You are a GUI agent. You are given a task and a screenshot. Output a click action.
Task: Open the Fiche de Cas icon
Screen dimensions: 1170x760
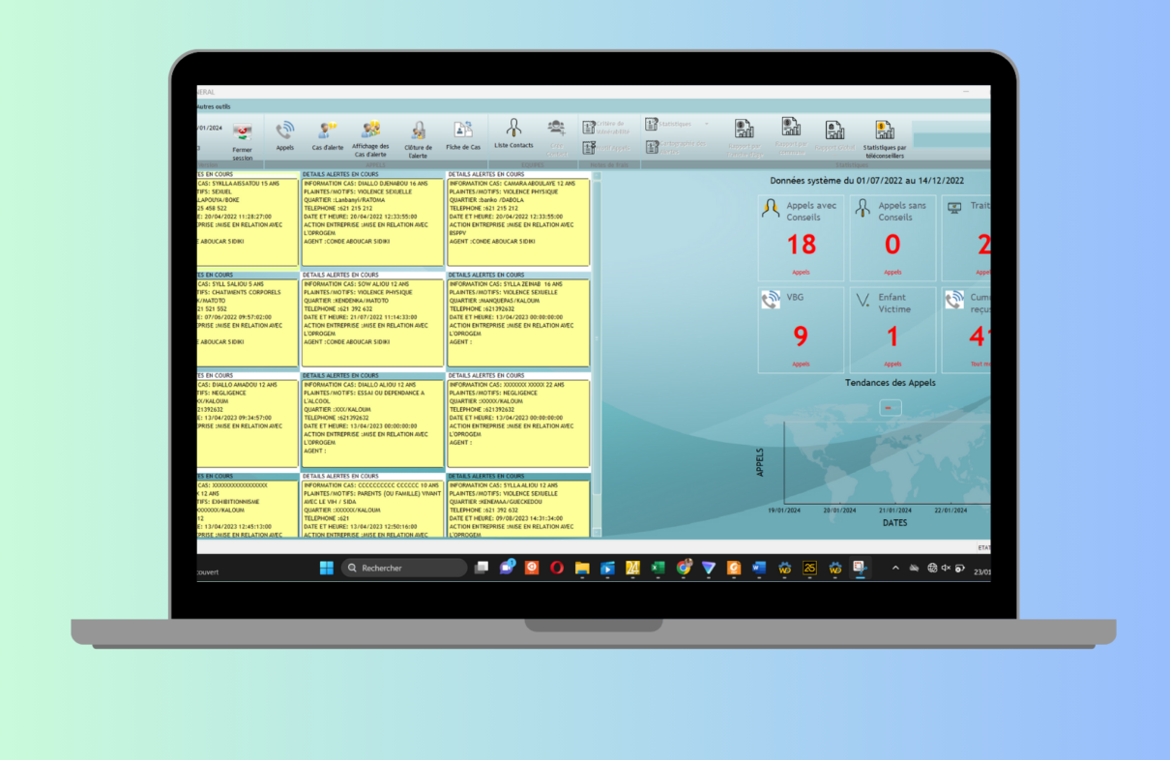(463, 134)
